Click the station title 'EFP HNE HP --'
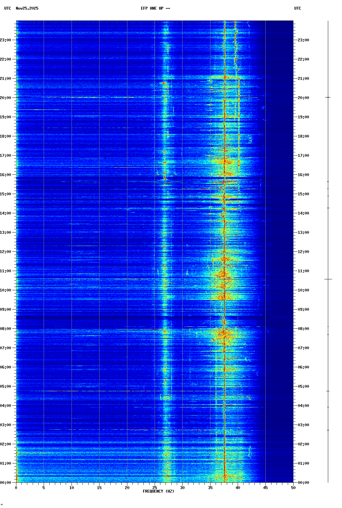 pyautogui.click(x=155, y=8)
